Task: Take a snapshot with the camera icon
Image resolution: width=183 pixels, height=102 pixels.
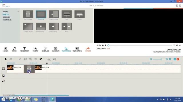Action: coord(177,45)
